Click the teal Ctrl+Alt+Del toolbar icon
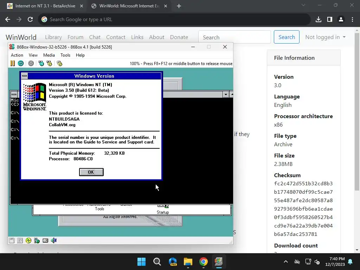 (x=41, y=63)
